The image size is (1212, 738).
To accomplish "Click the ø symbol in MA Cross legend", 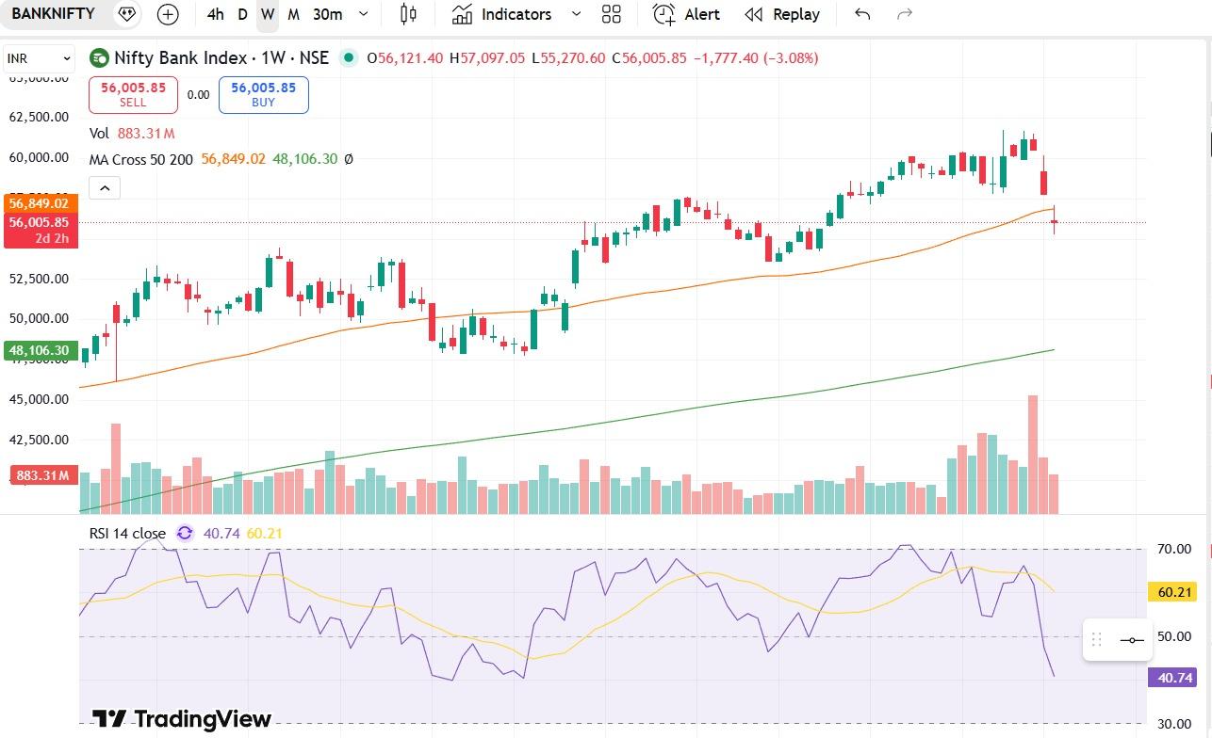I will 348,159.
